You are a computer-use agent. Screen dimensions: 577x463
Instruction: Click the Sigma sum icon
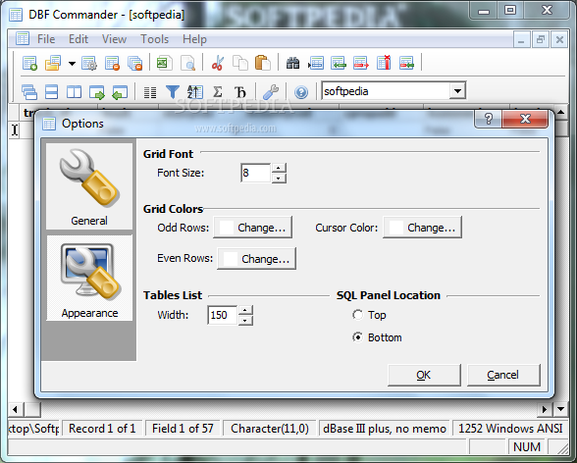click(x=218, y=92)
